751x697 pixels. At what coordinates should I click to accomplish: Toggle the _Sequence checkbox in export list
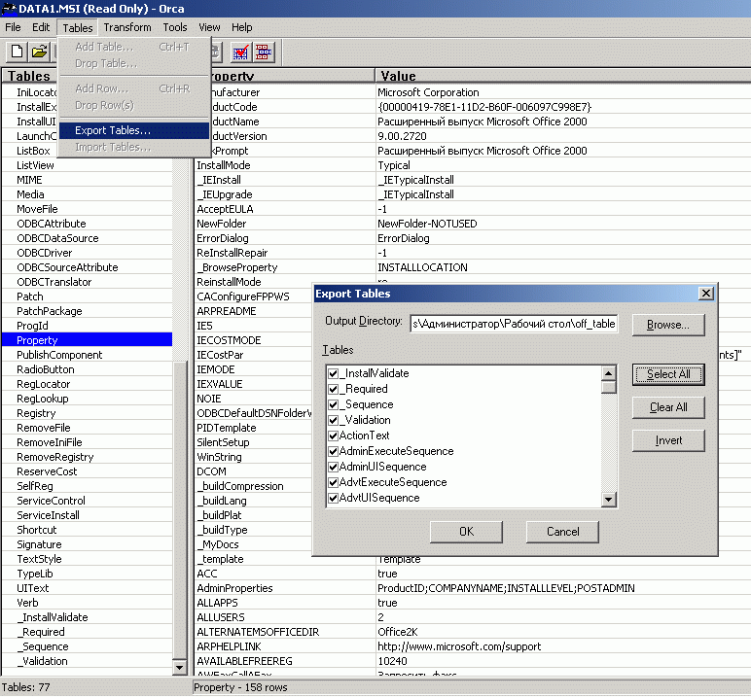click(334, 404)
